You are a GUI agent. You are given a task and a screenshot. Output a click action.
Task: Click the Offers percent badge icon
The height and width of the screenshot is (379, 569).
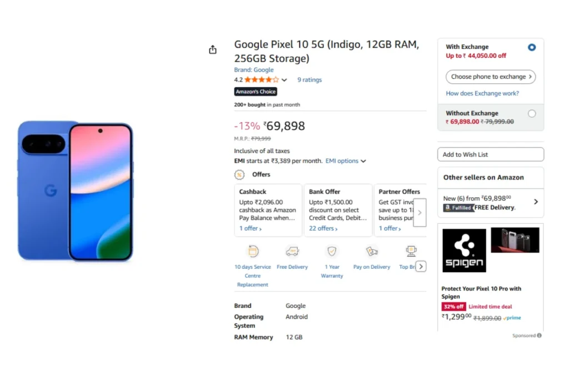[239, 175]
